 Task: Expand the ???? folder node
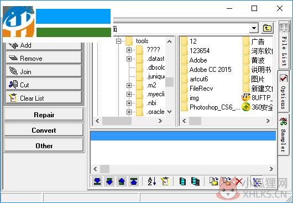129,50
